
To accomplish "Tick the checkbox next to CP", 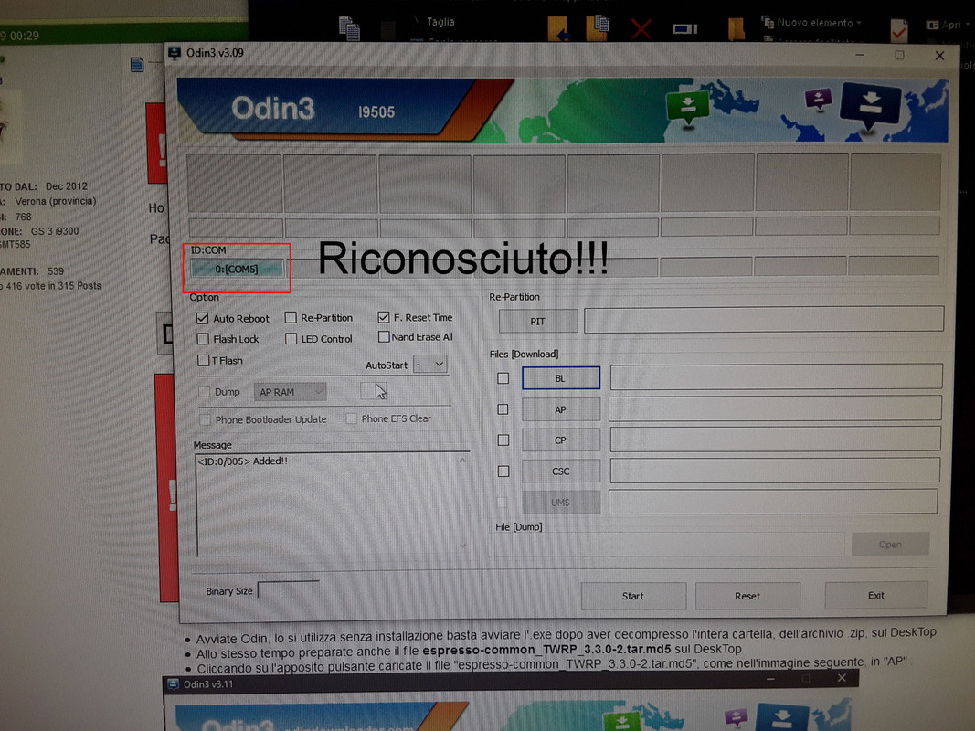I will click(x=503, y=440).
